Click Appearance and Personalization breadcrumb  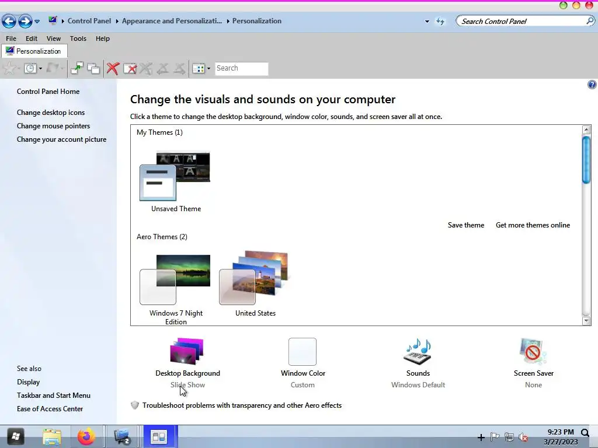[x=172, y=21]
